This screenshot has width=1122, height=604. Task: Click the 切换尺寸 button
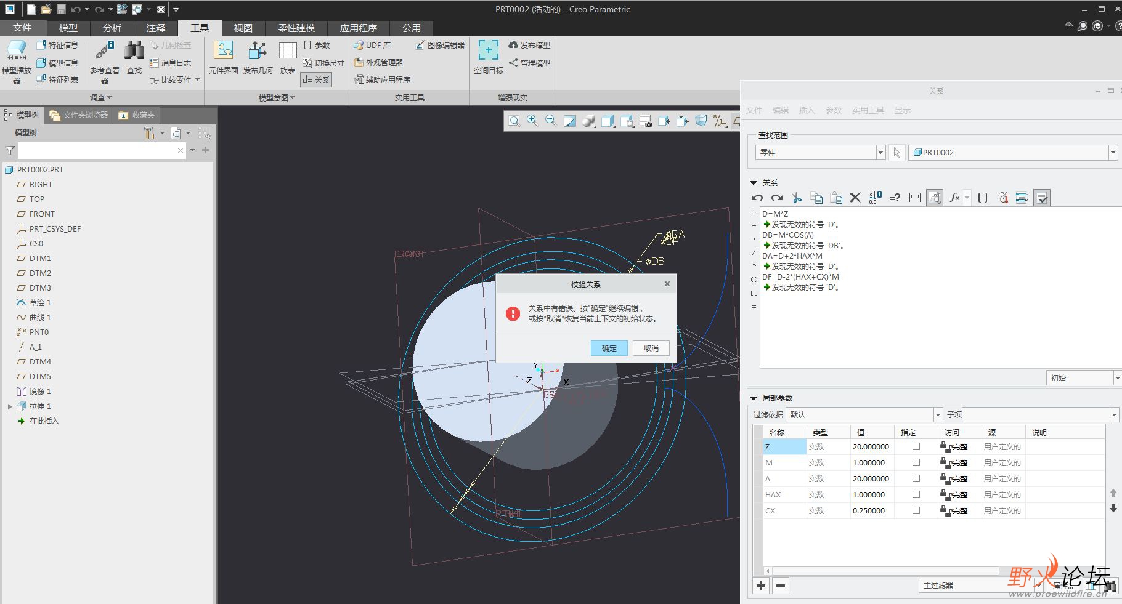(x=323, y=63)
